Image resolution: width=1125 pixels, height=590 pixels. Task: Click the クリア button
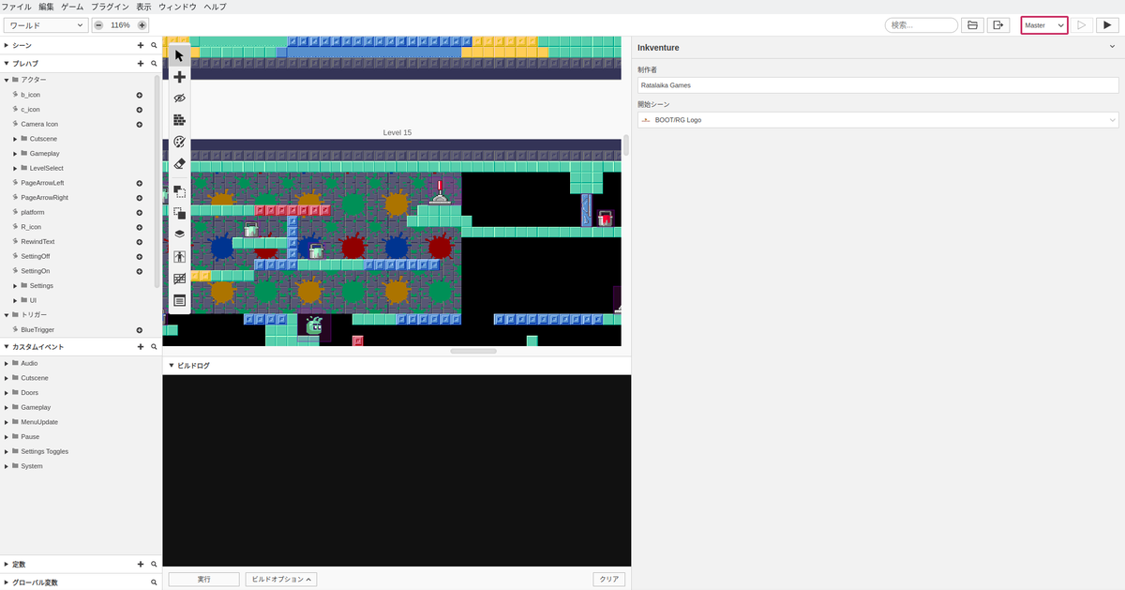(609, 580)
